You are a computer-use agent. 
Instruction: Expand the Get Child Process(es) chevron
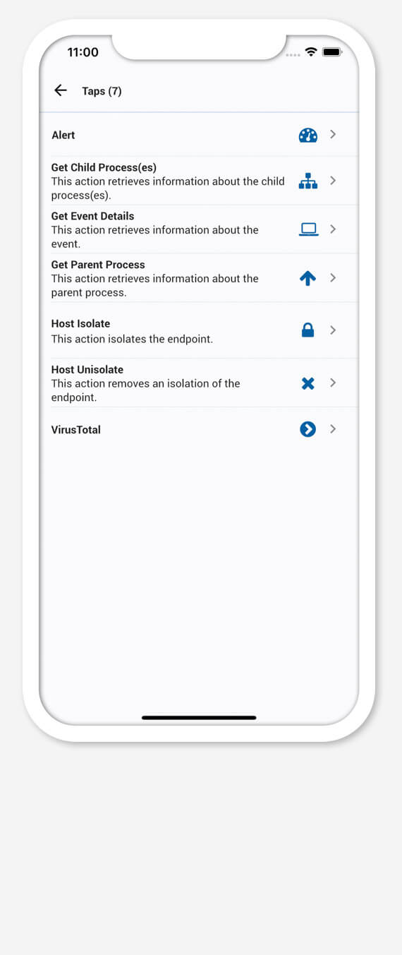point(333,181)
